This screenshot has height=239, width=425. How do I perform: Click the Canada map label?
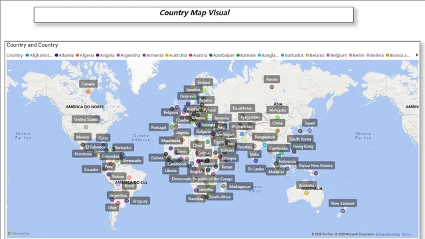click(88, 84)
